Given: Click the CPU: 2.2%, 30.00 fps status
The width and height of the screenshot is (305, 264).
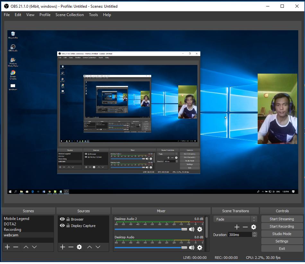Looking at the screenshot, I should [263, 258].
